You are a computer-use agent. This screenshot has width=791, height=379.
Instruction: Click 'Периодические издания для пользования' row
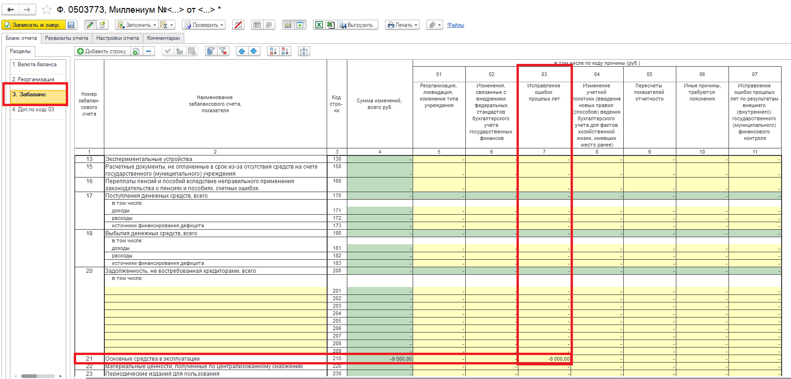[215, 374]
